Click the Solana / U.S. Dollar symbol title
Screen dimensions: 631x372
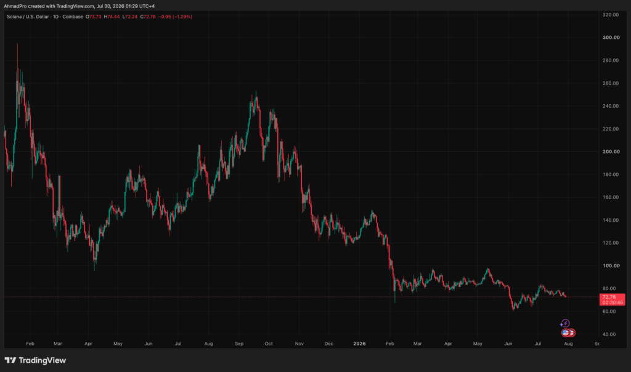(28, 17)
